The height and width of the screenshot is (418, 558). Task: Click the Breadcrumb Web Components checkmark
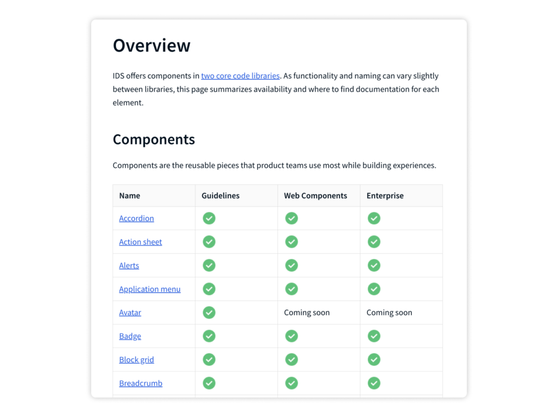[292, 383]
